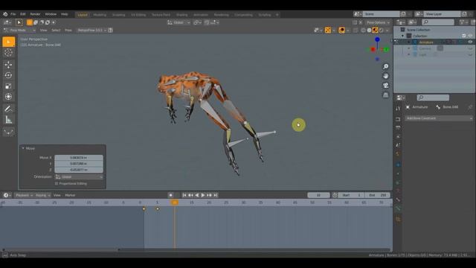Select the Cursor tool
The image size is (476, 268).
(x=8, y=53)
